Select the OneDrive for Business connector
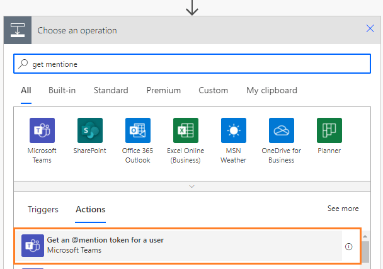 (282, 130)
